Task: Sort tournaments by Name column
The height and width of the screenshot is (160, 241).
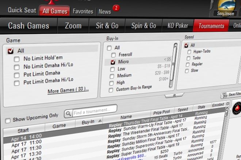Action: point(126,117)
